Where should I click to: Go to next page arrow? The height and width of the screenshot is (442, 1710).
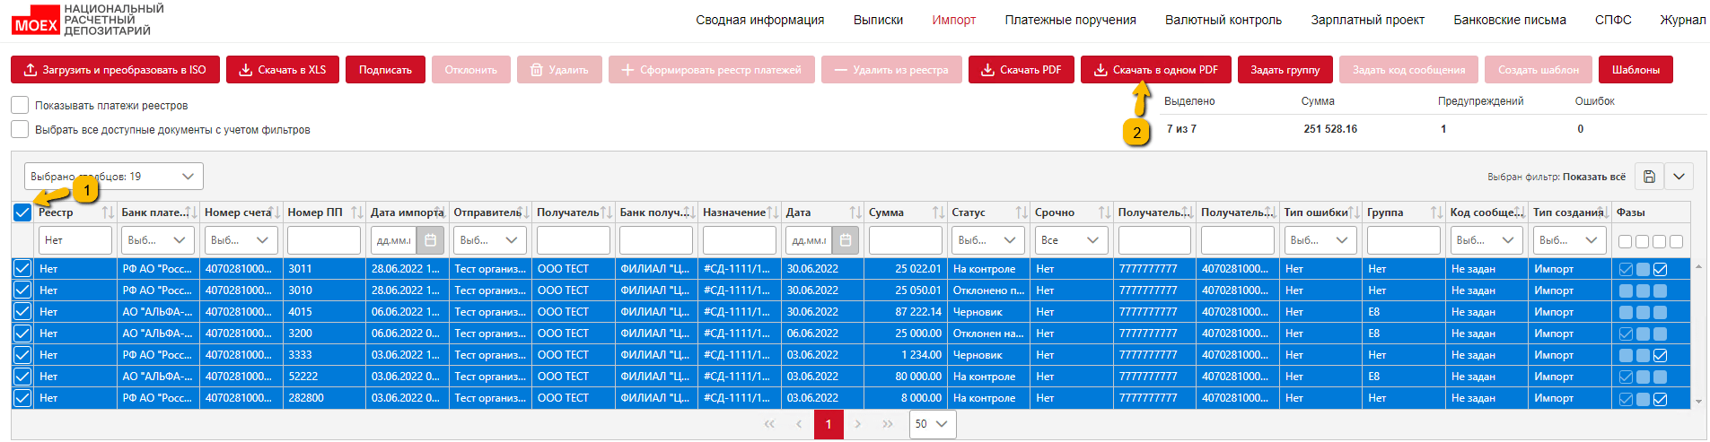pyautogui.click(x=858, y=424)
